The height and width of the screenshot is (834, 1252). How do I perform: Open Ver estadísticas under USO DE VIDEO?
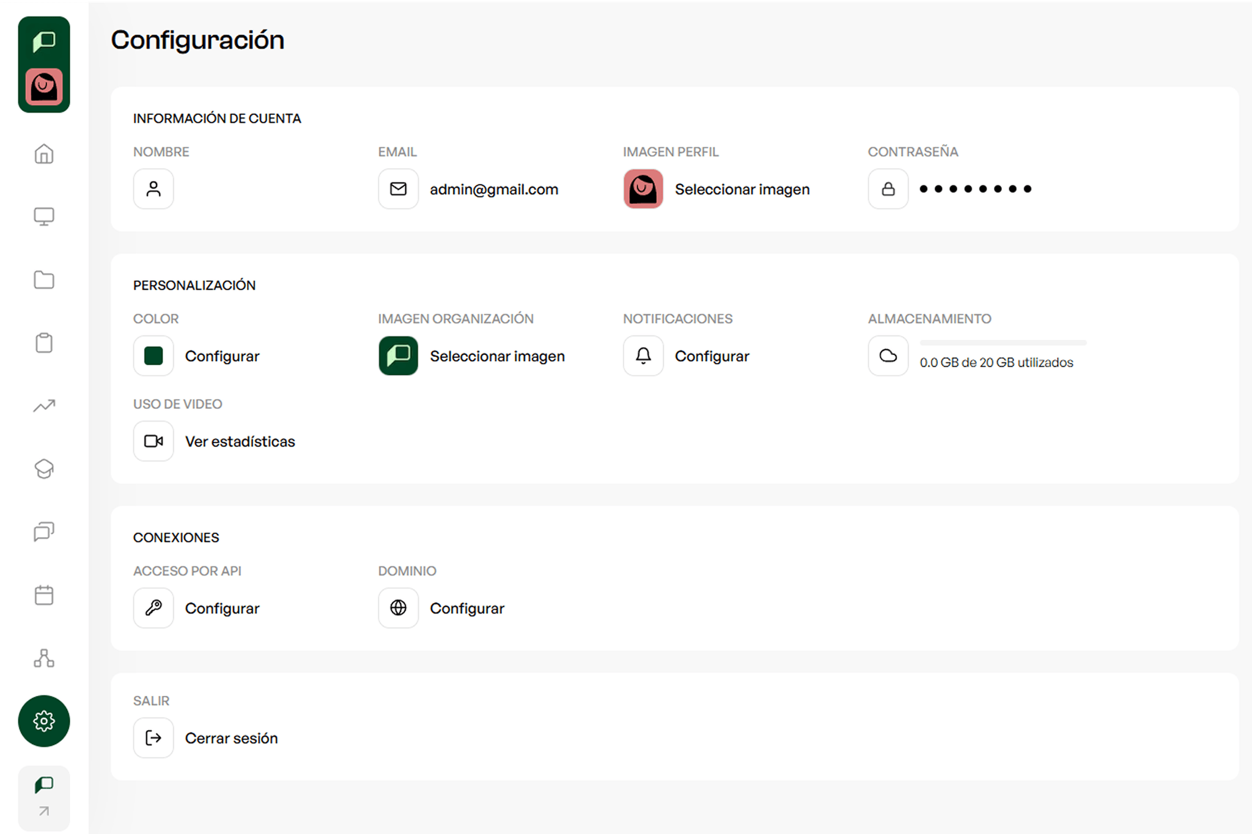tap(240, 441)
